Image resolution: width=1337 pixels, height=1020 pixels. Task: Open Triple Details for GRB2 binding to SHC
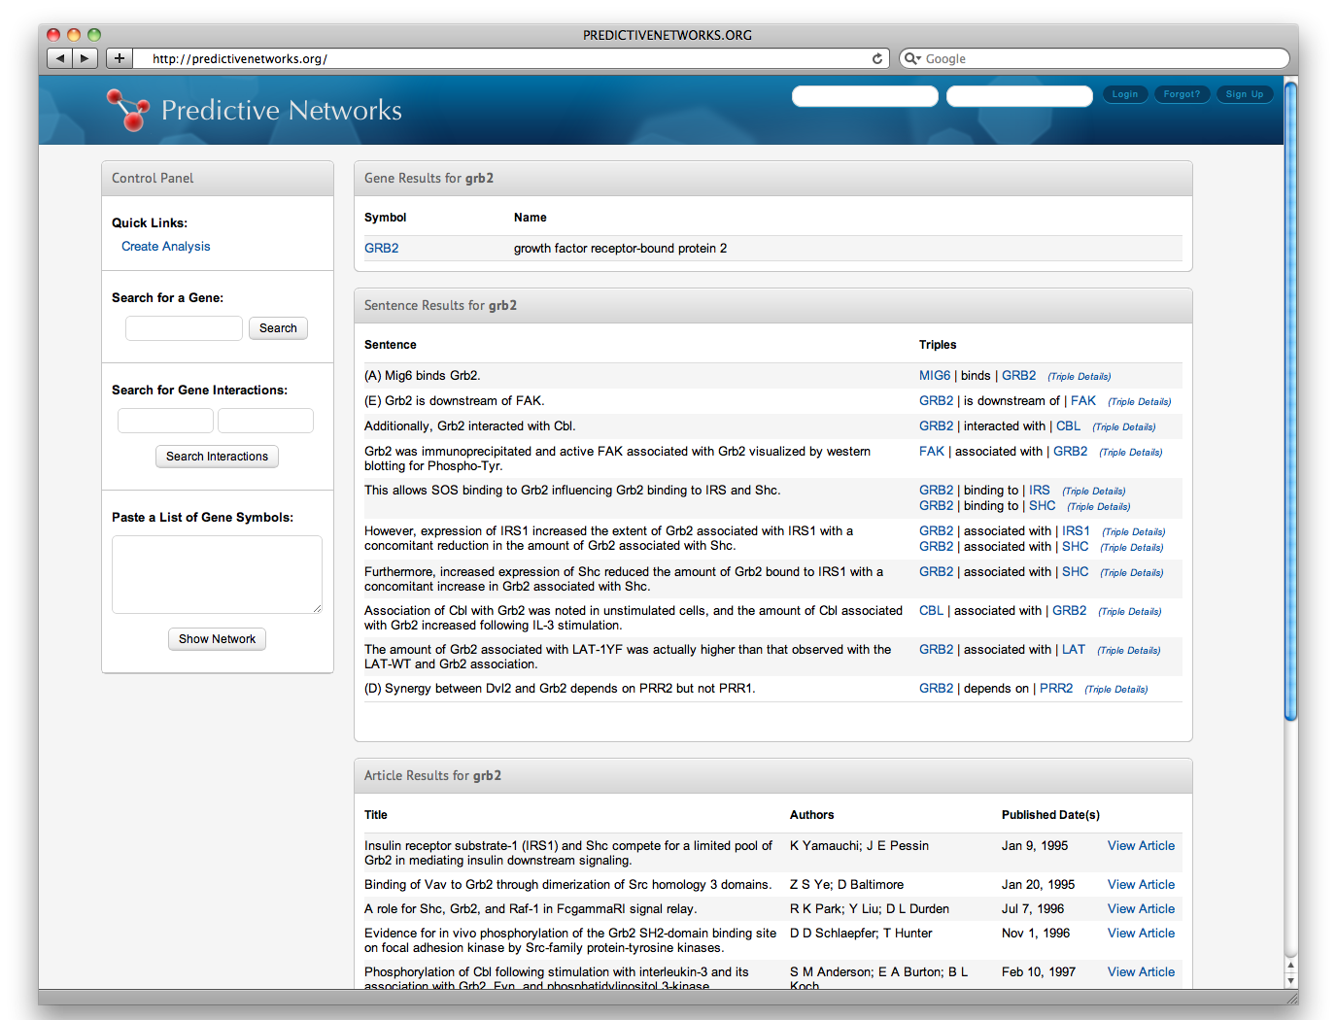click(1099, 507)
